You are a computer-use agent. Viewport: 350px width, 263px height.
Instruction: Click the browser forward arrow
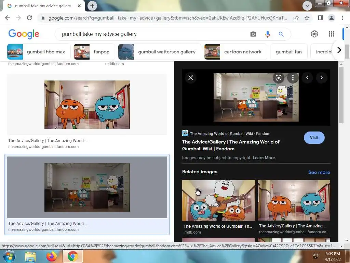click(18, 18)
